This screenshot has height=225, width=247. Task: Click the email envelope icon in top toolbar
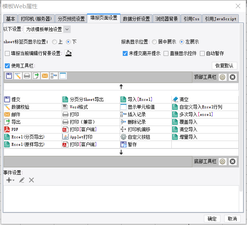click(45, 76)
